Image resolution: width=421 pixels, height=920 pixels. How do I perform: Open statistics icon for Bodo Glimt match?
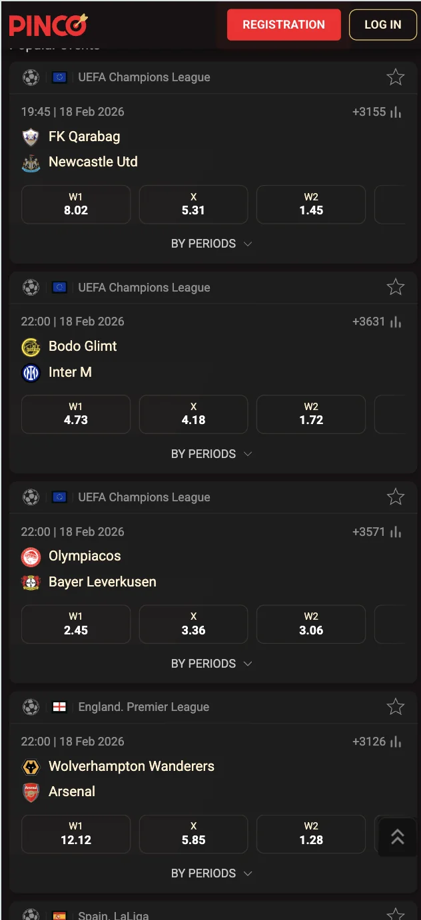(396, 322)
